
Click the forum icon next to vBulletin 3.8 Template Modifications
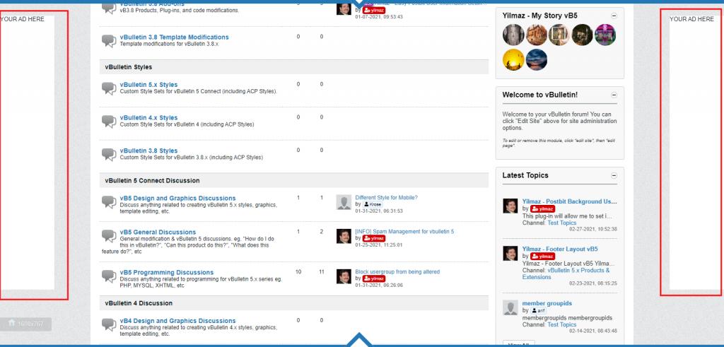tap(109, 40)
